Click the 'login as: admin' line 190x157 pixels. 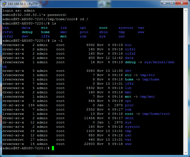click(x=18, y=10)
